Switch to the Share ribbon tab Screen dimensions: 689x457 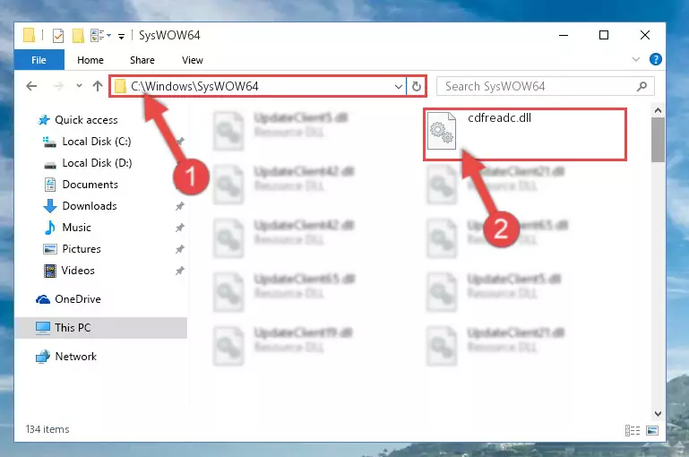tap(142, 60)
